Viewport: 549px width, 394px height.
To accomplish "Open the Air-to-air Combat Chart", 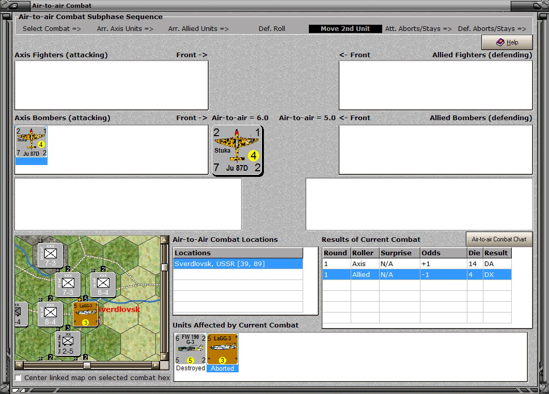I will [x=499, y=239].
